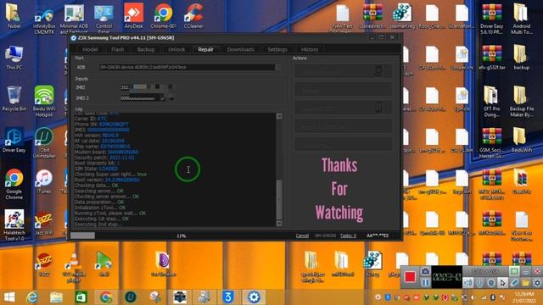Click the log scrollbar down arrow
The width and height of the screenshot is (543, 305).
(x=279, y=224)
